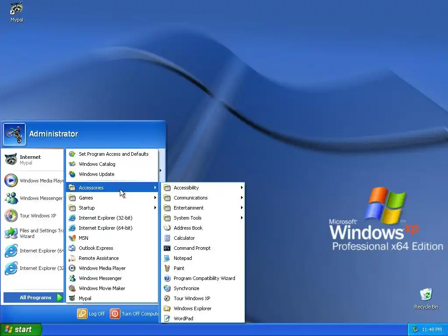Click Mypal icon in All Programs list
The height and width of the screenshot is (336, 448).
coord(72,298)
